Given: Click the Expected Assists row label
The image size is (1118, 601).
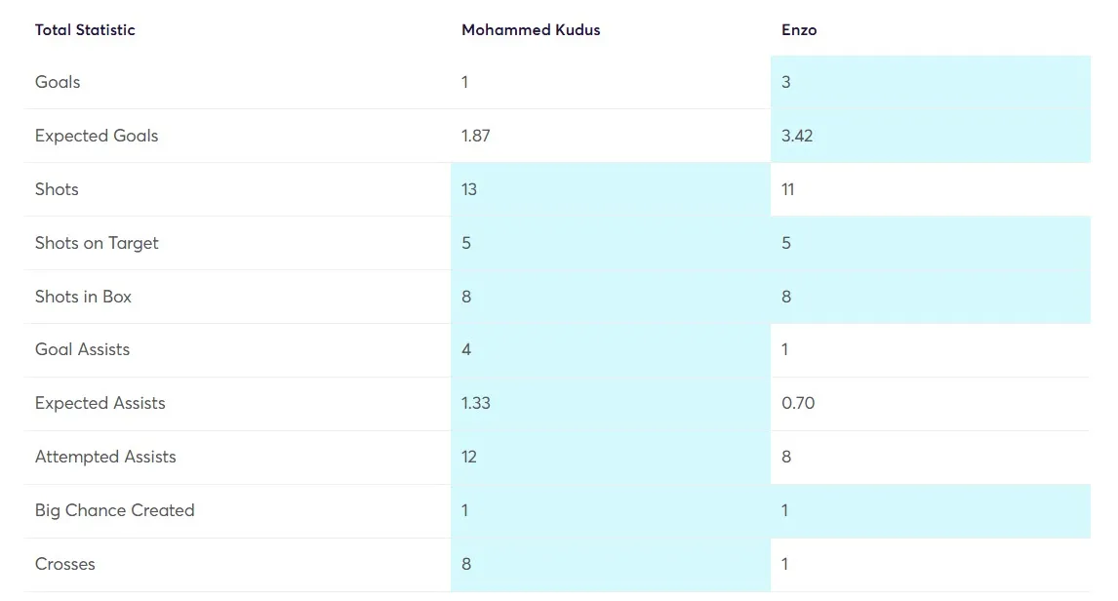Looking at the screenshot, I should pos(100,403).
